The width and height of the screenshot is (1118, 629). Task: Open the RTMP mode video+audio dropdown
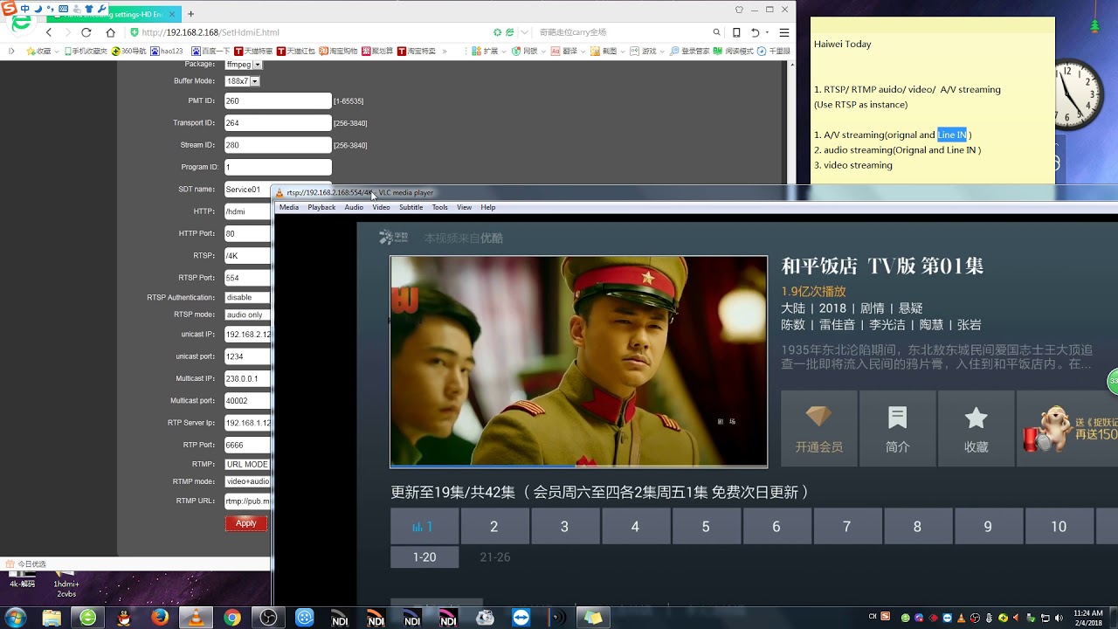click(x=247, y=481)
